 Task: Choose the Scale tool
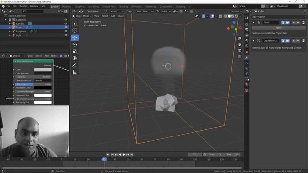[75, 51]
